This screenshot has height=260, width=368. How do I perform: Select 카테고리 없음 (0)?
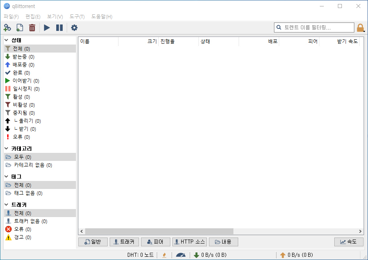click(x=40, y=165)
